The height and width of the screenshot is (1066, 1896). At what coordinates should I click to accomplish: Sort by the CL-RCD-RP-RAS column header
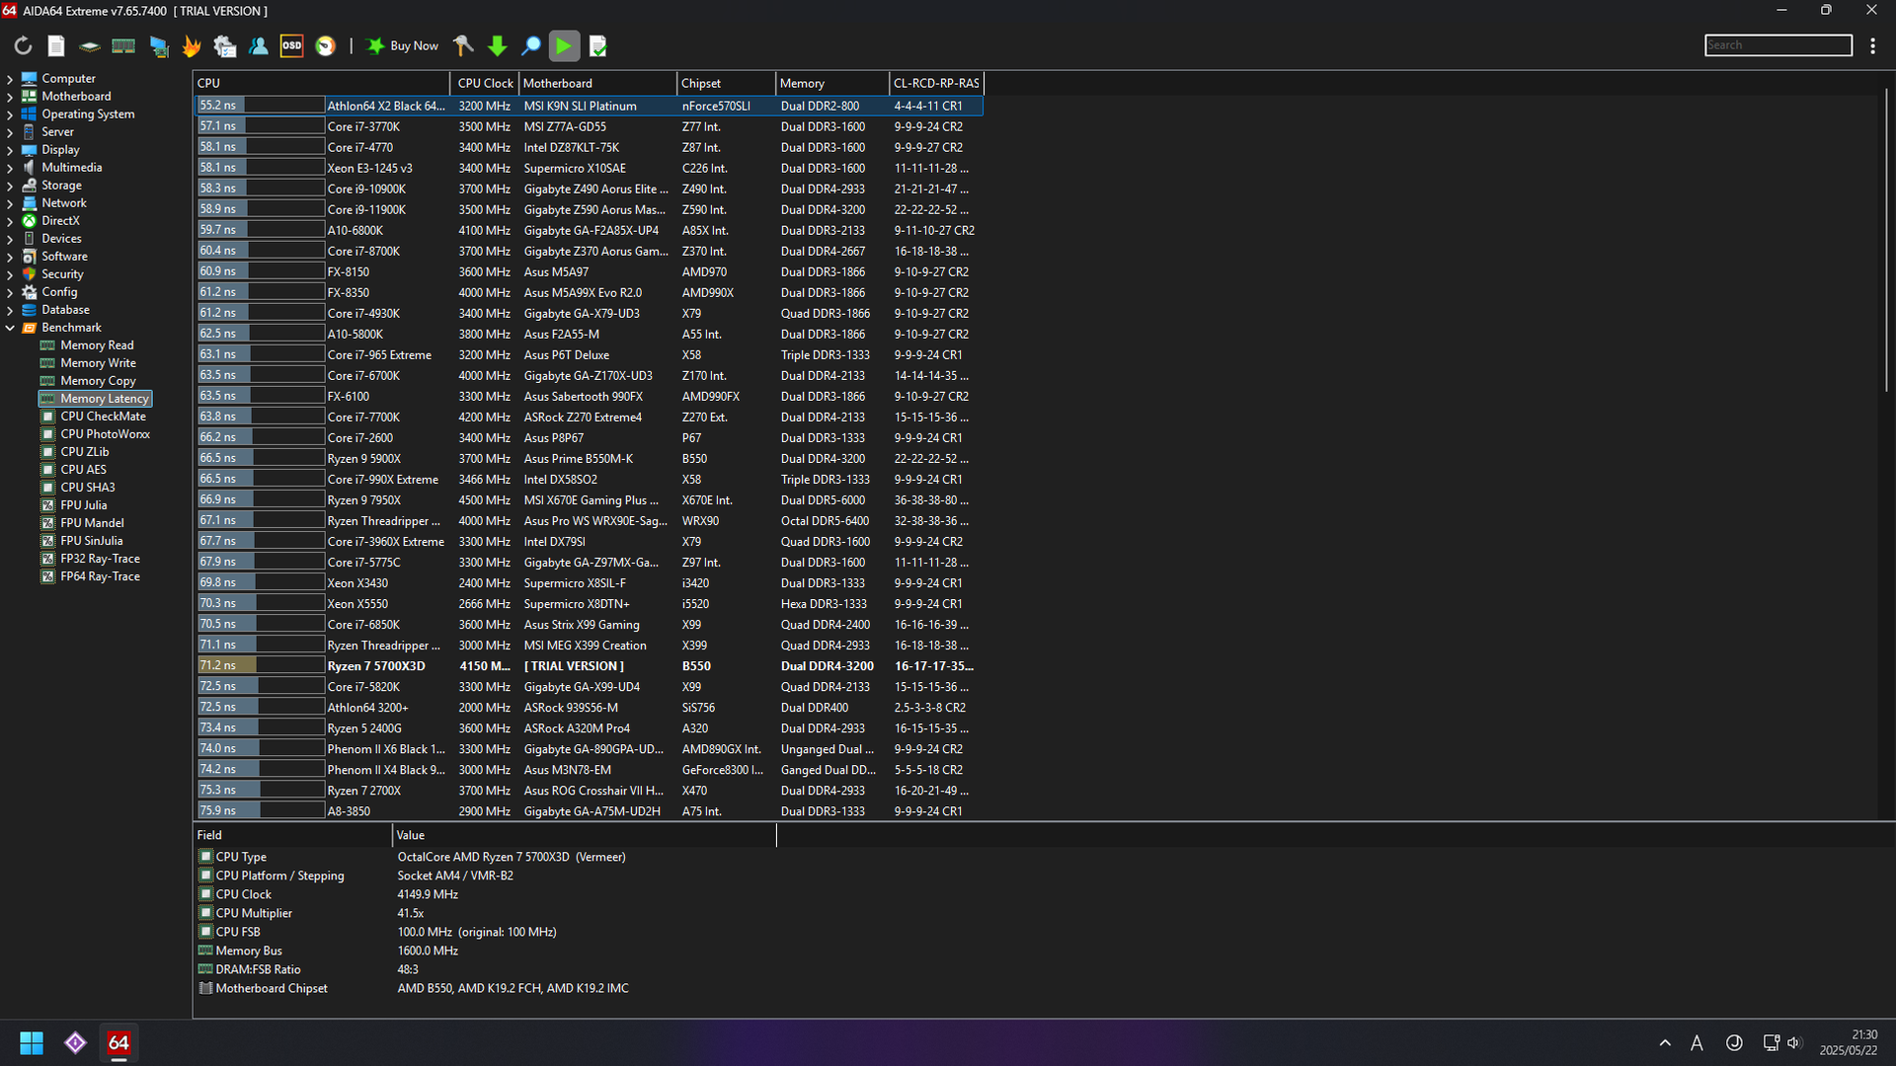click(936, 83)
